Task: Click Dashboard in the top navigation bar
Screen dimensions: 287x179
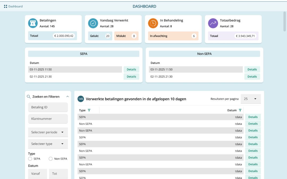Action: (15, 6)
